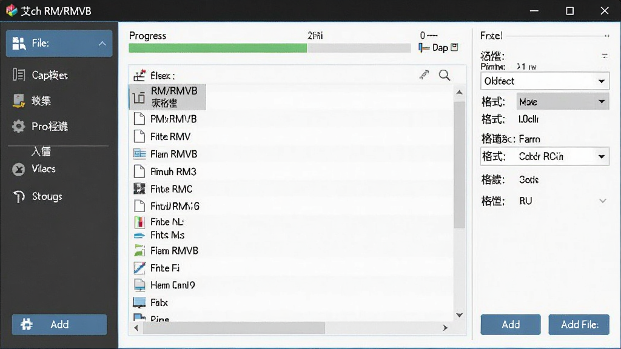Click the Falx monitor icon

pos(139,303)
